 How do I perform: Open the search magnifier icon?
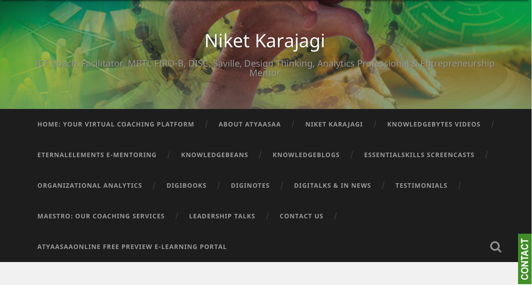pyautogui.click(x=496, y=247)
